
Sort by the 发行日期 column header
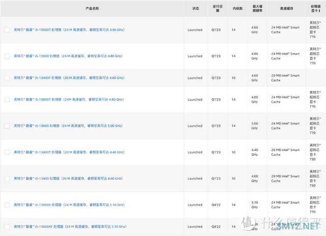point(218,9)
